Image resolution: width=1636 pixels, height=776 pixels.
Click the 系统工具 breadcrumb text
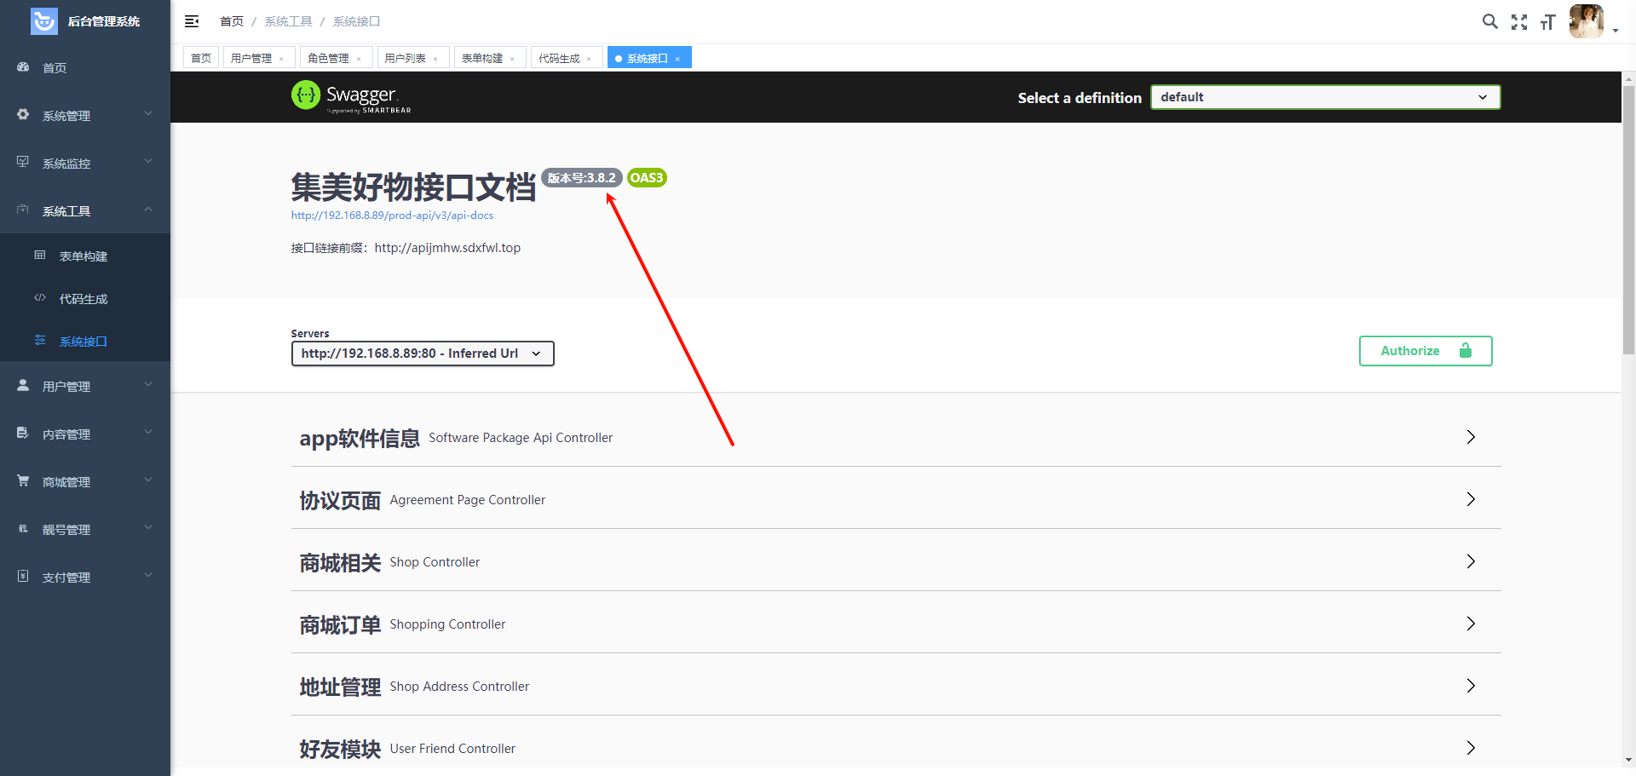pyautogui.click(x=288, y=21)
